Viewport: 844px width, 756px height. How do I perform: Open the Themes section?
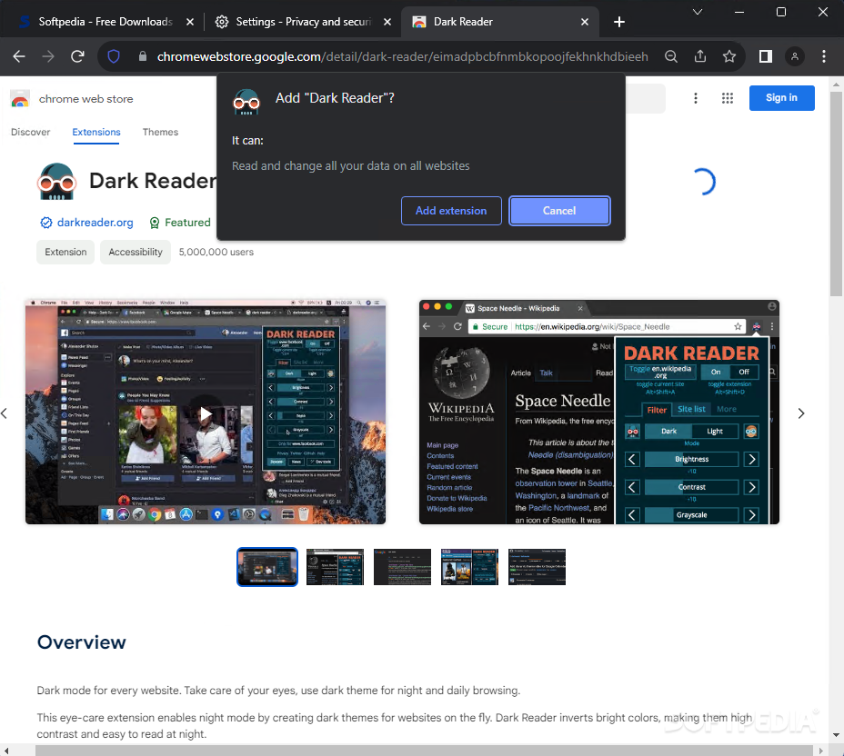(x=160, y=133)
